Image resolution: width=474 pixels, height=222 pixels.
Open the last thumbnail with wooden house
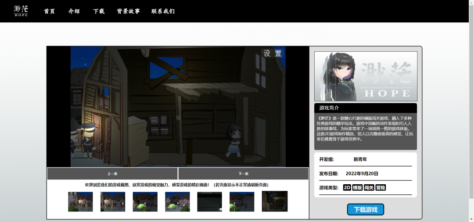274,201
